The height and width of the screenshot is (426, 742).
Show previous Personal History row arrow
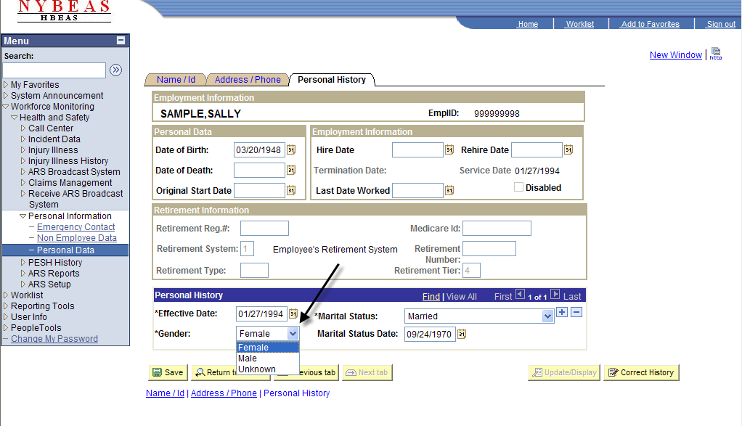pos(520,295)
